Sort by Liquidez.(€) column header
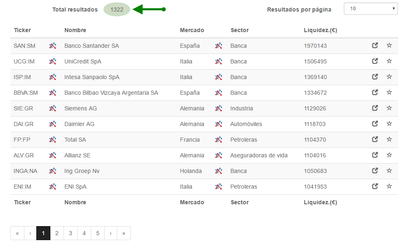 coord(320,30)
